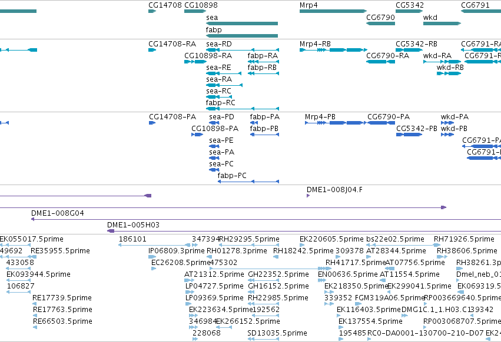Screen dimensions: 501x342
Task: Click the RE17739.5prime EST label
Action: pyautogui.click(x=62, y=298)
